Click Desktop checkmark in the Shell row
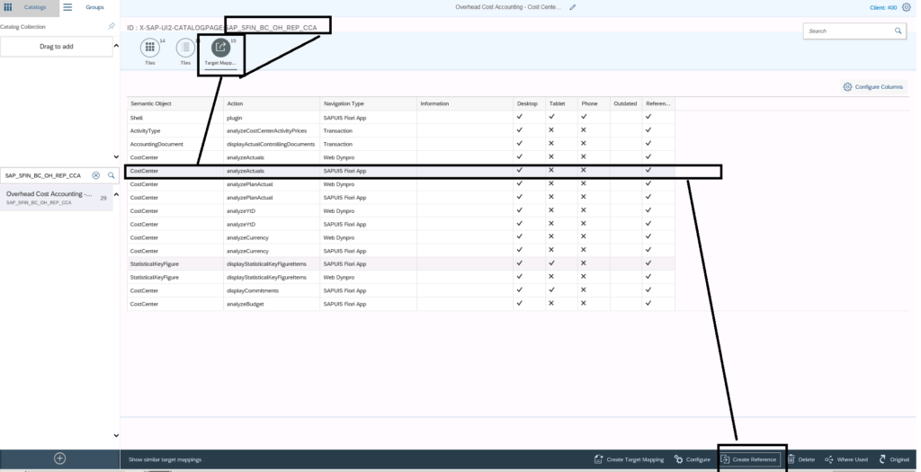The image size is (921, 472). pyautogui.click(x=519, y=117)
